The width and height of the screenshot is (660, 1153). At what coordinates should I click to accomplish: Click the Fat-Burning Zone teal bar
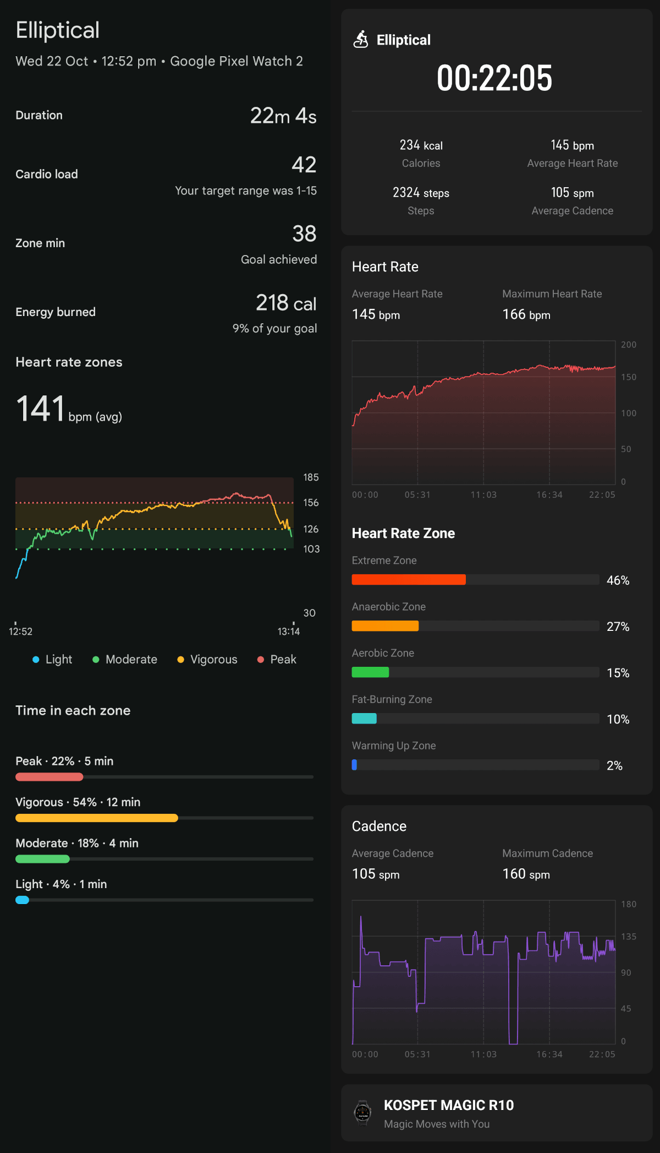[364, 719]
